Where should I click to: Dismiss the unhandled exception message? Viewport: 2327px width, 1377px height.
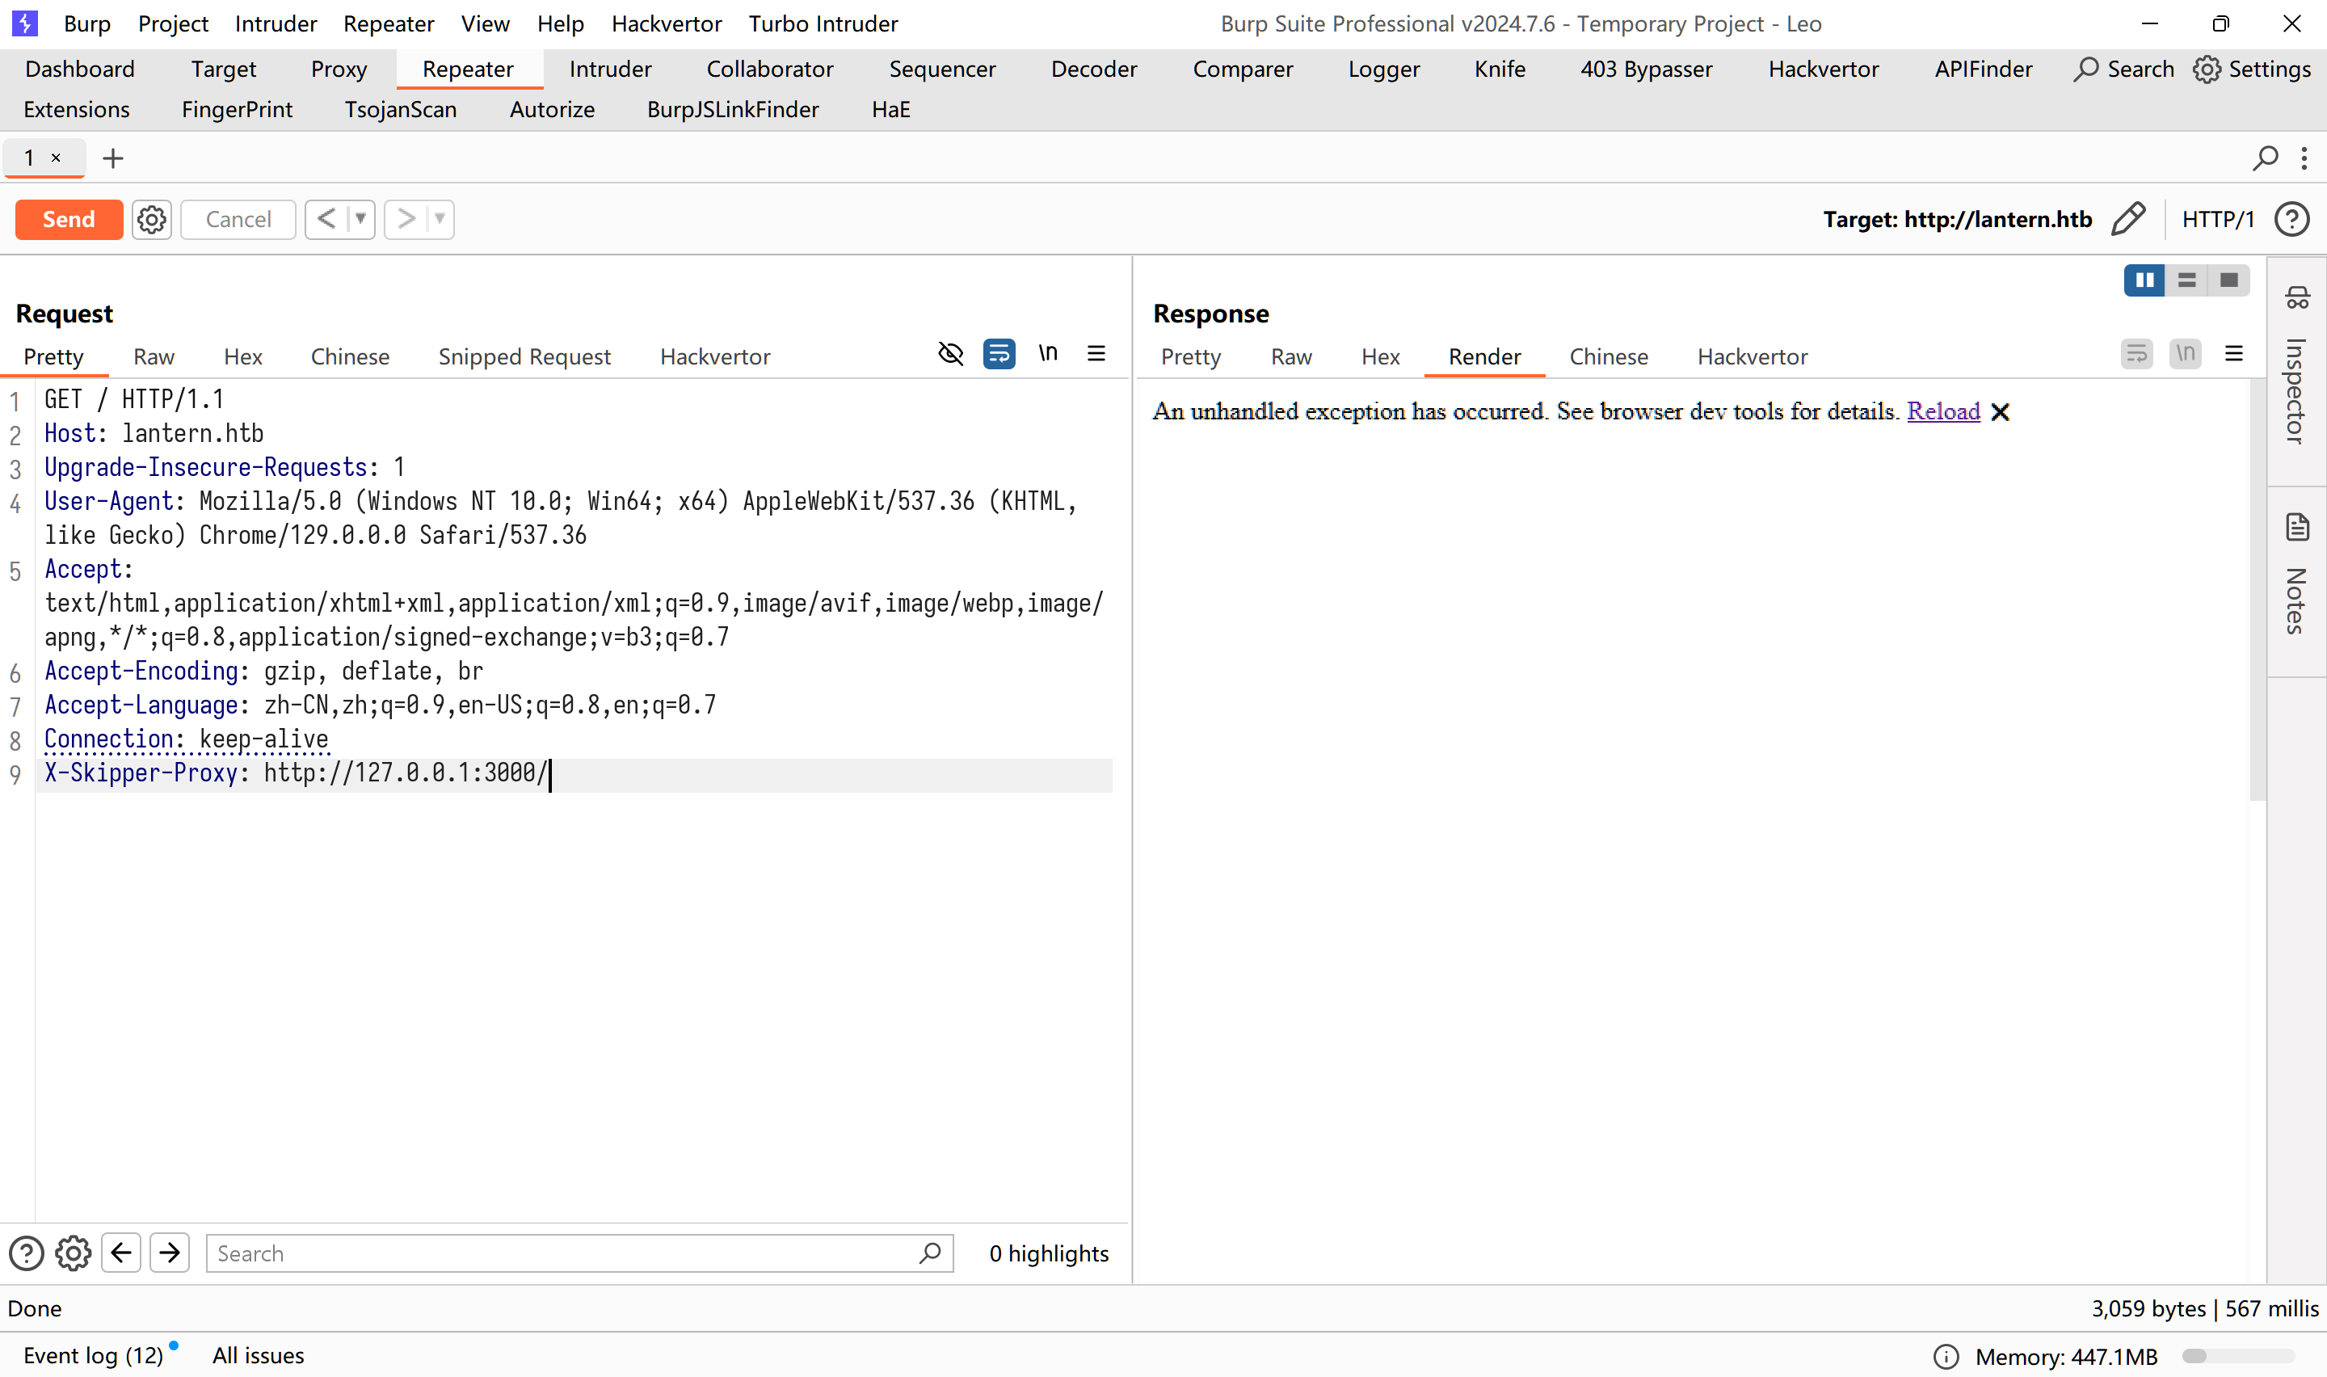coord(2001,412)
